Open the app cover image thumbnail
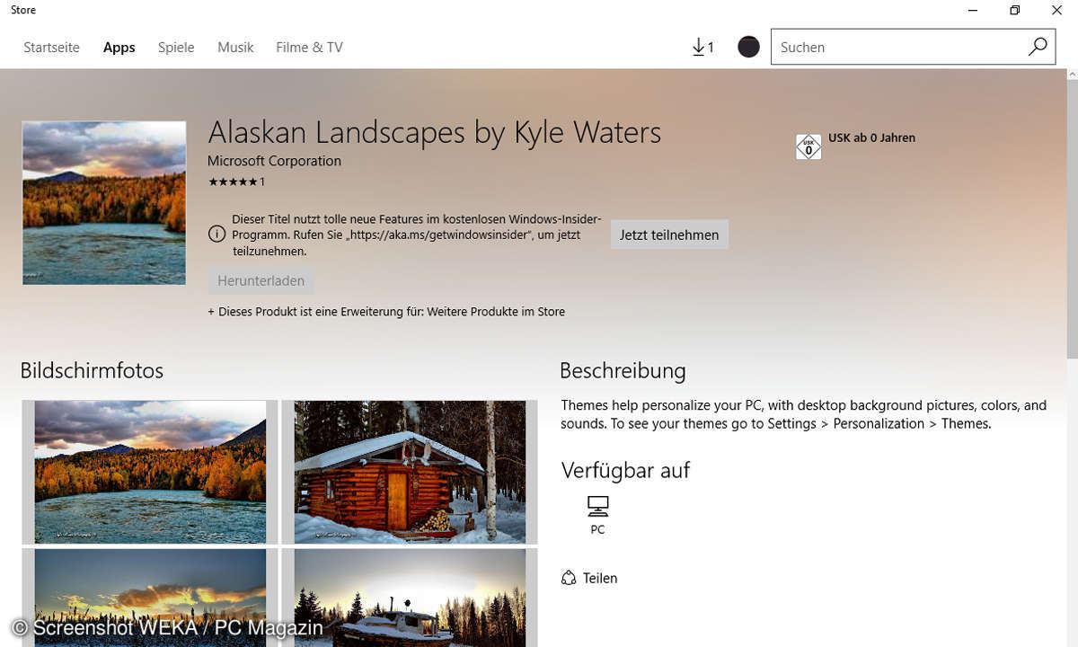Viewport: 1078px width, 647px height. click(104, 203)
